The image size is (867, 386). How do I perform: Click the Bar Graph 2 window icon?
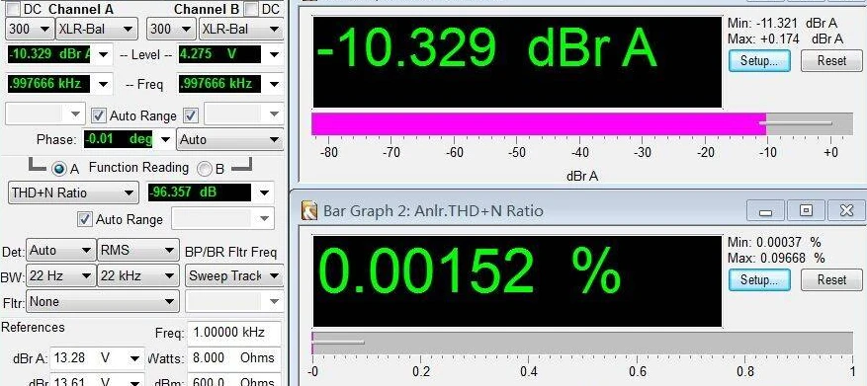309,211
